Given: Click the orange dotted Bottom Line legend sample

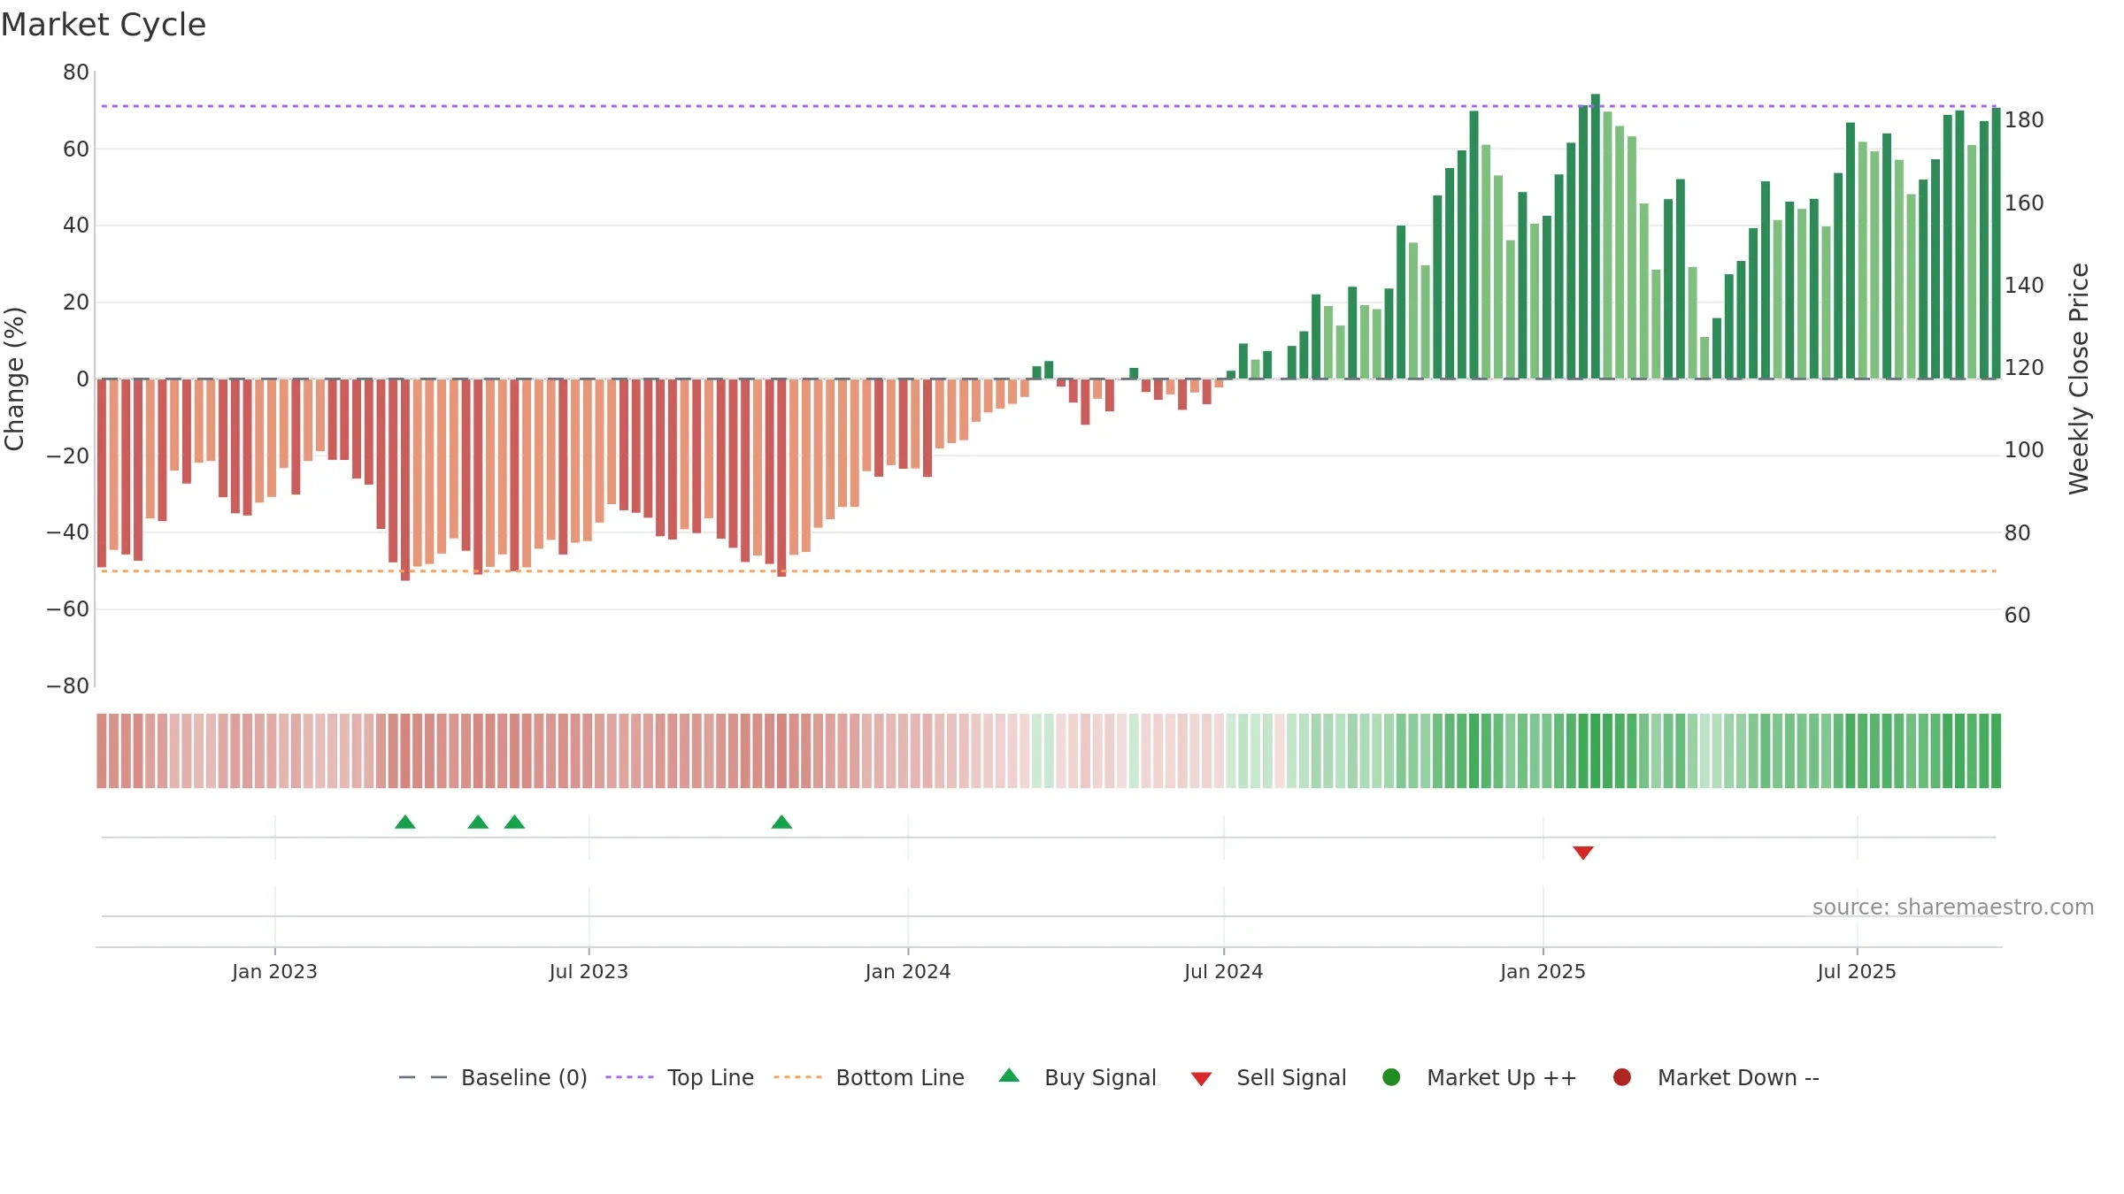Looking at the screenshot, I should 797,1077.
